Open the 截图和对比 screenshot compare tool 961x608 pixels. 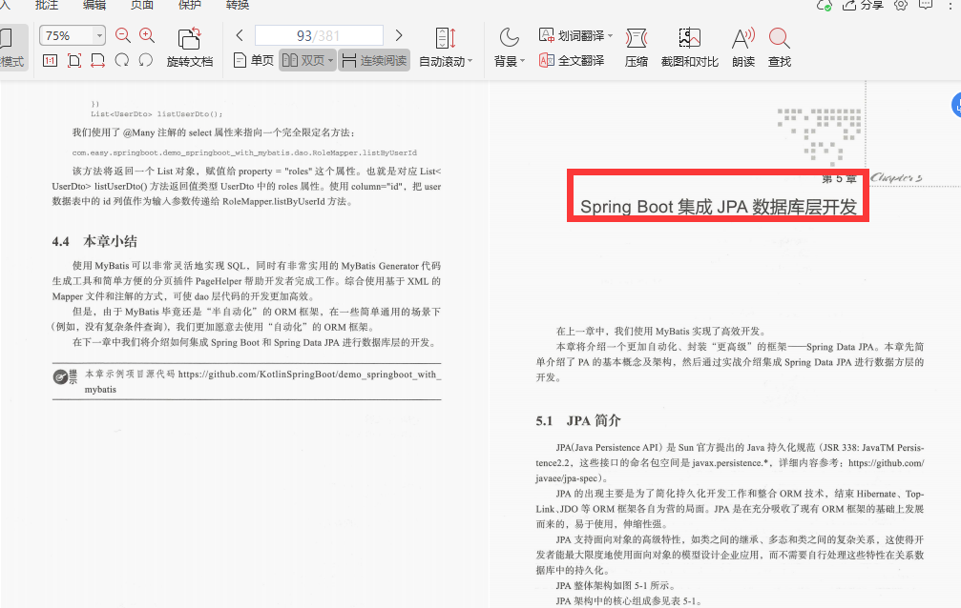[x=689, y=48]
